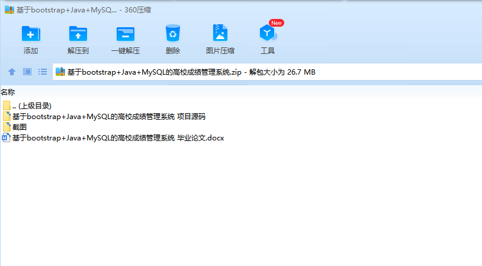
Task: Click the 360压缩 title bar app icon
Action: coord(9,10)
